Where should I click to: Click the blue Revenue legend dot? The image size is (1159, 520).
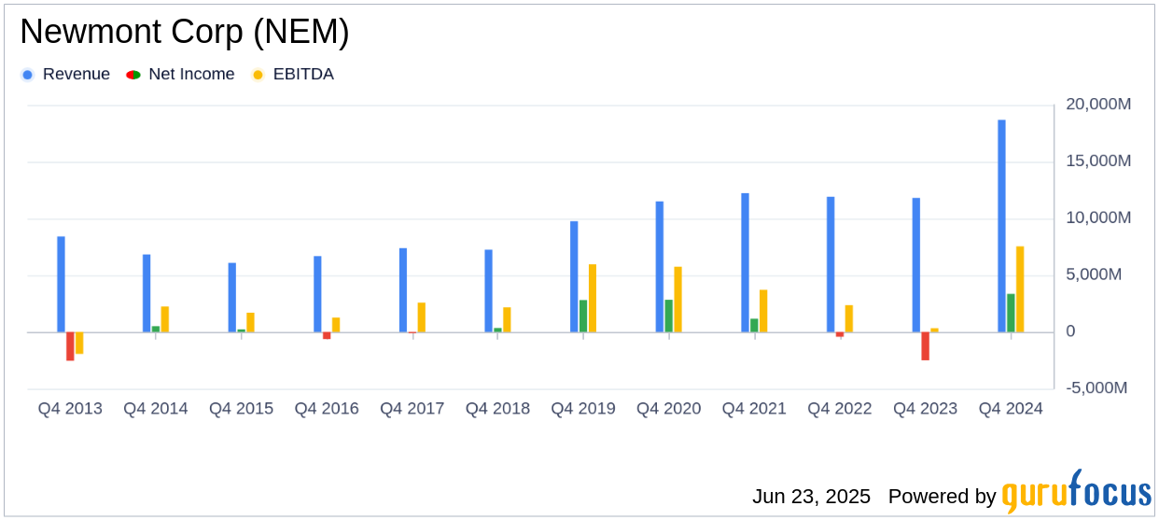pyautogui.click(x=28, y=75)
